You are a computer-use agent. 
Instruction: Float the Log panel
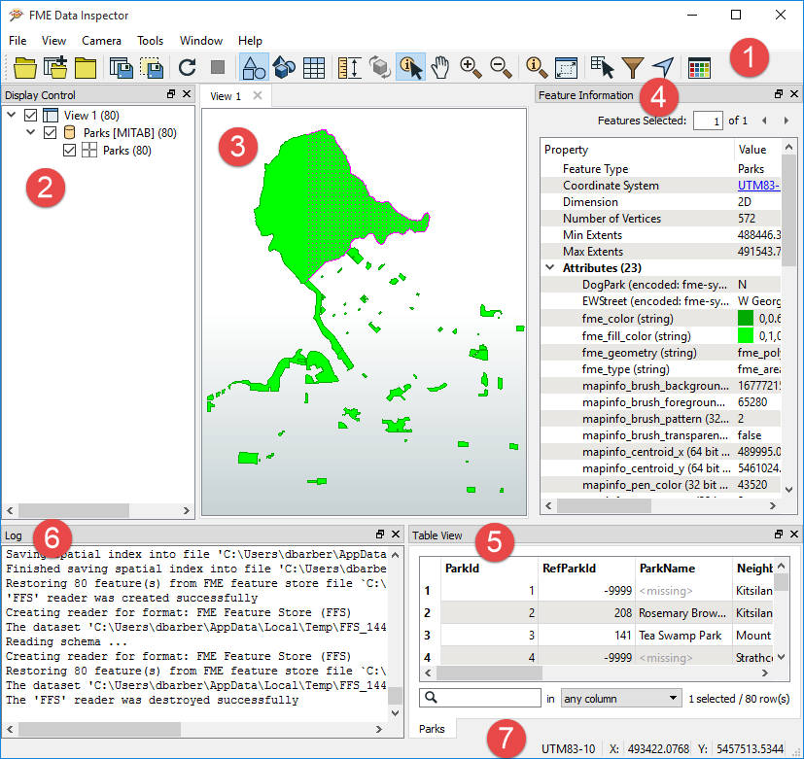380,534
